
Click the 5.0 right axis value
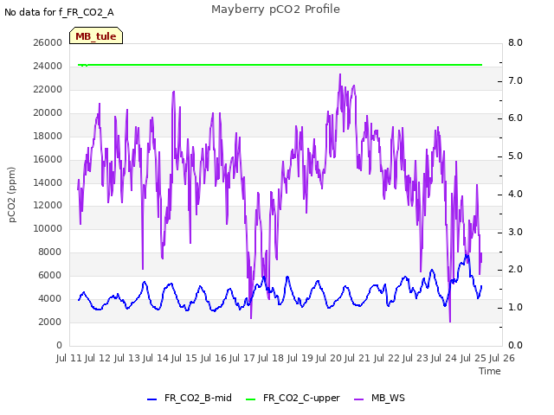point(515,156)
